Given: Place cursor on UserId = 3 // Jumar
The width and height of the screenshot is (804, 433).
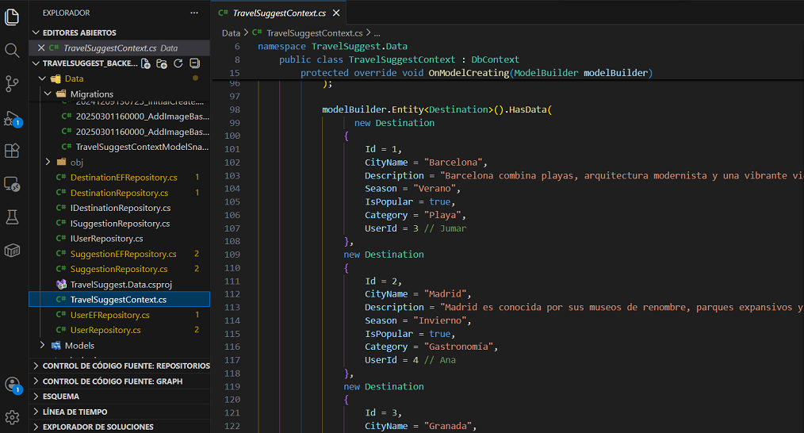Looking at the screenshot, I should pos(415,228).
